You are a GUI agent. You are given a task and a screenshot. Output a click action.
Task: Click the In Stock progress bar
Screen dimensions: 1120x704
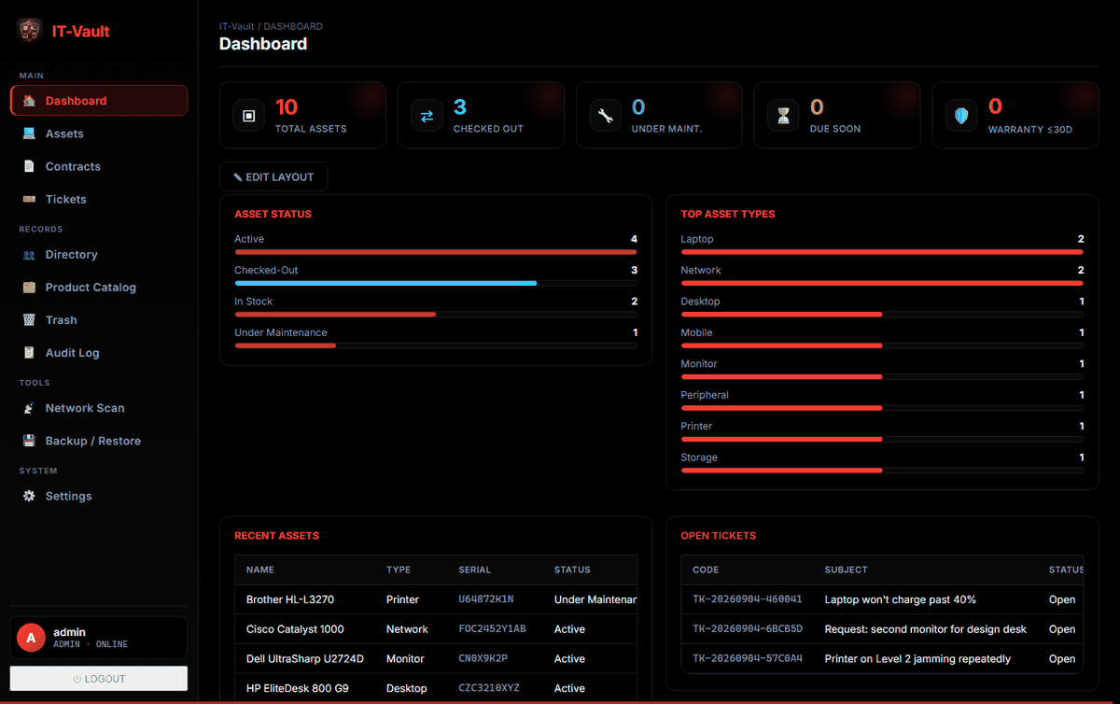point(436,314)
